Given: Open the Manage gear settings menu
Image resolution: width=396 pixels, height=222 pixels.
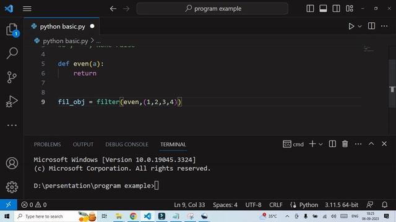Looking at the screenshot, I should 12,187.
